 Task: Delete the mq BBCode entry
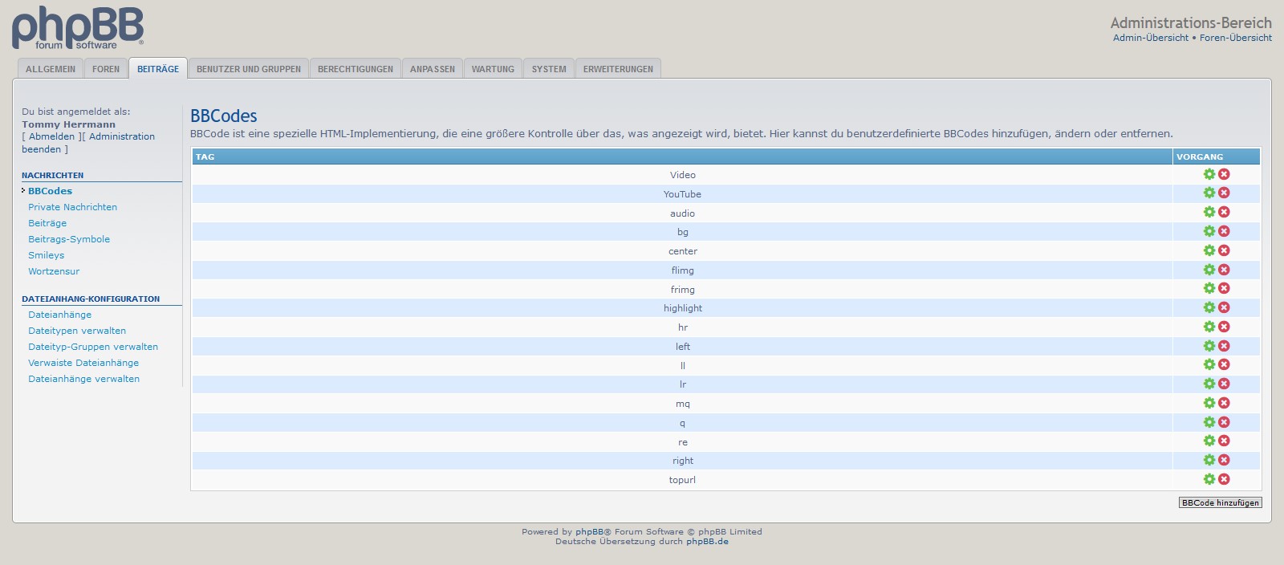click(x=1224, y=404)
